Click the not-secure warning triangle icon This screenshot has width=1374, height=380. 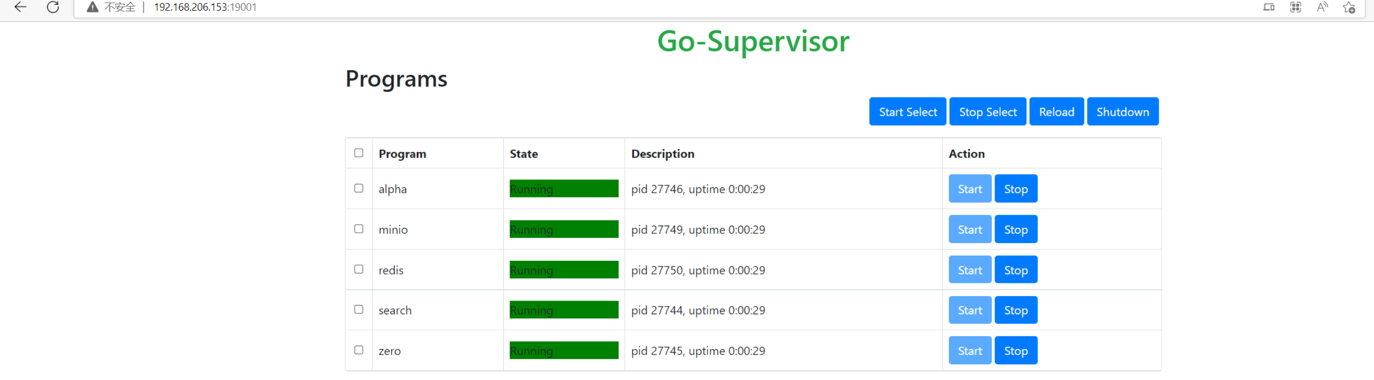pyautogui.click(x=92, y=7)
